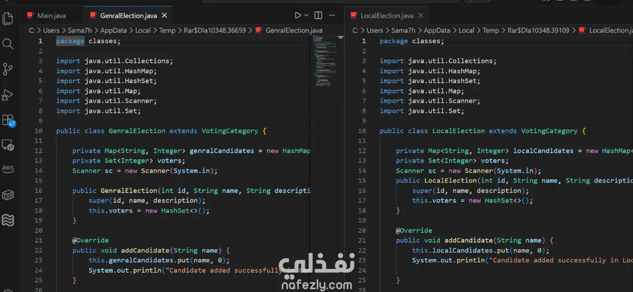Click 'import java.util.Set;' in left editor
This screenshot has width=633, height=292.
point(99,111)
